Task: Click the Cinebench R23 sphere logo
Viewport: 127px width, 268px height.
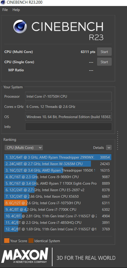Action: click(x=20, y=27)
